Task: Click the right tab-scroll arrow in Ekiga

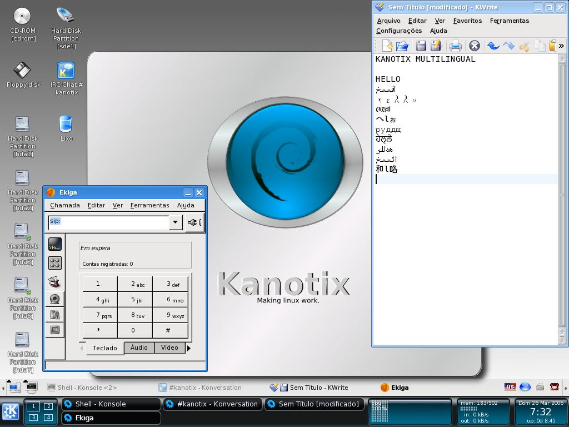Action: (189, 348)
